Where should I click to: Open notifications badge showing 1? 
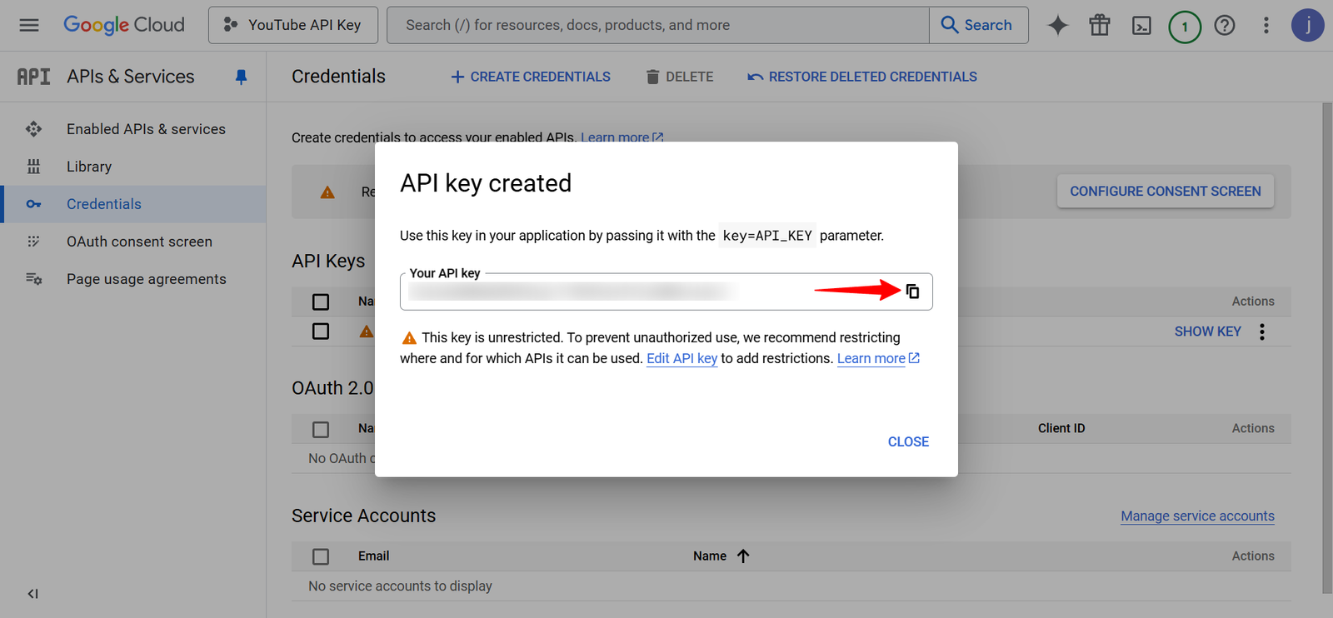pos(1184,27)
